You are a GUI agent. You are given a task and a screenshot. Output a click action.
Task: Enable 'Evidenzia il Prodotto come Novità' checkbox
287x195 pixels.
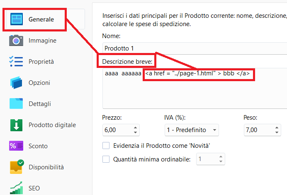point(106,146)
